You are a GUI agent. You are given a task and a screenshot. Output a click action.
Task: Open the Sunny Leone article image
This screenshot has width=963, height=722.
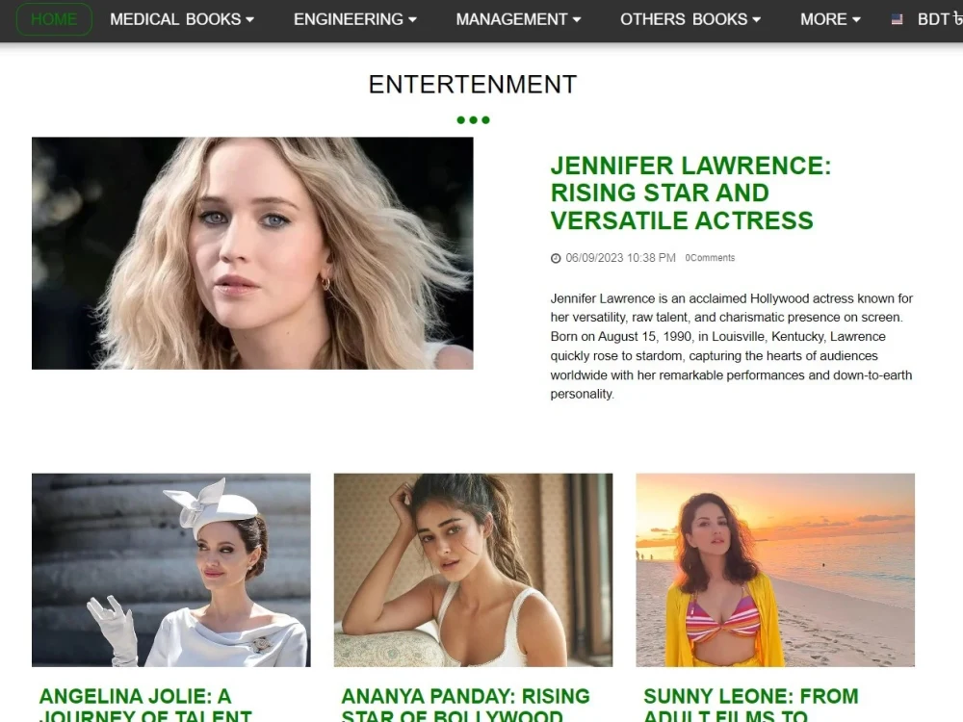coord(775,570)
